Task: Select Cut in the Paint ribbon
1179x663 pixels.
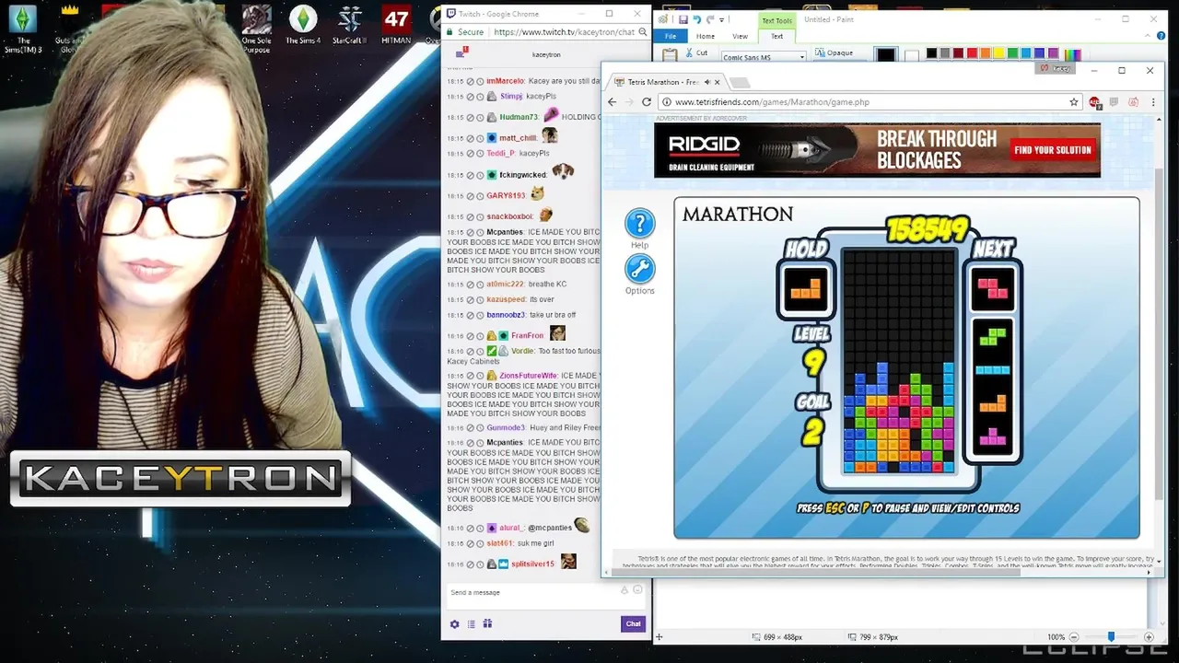Action: (695, 53)
